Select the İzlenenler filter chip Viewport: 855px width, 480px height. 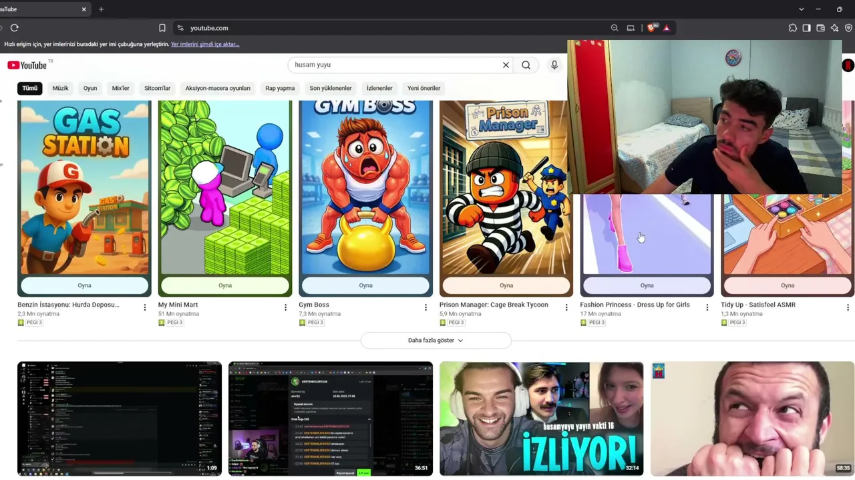click(x=379, y=88)
